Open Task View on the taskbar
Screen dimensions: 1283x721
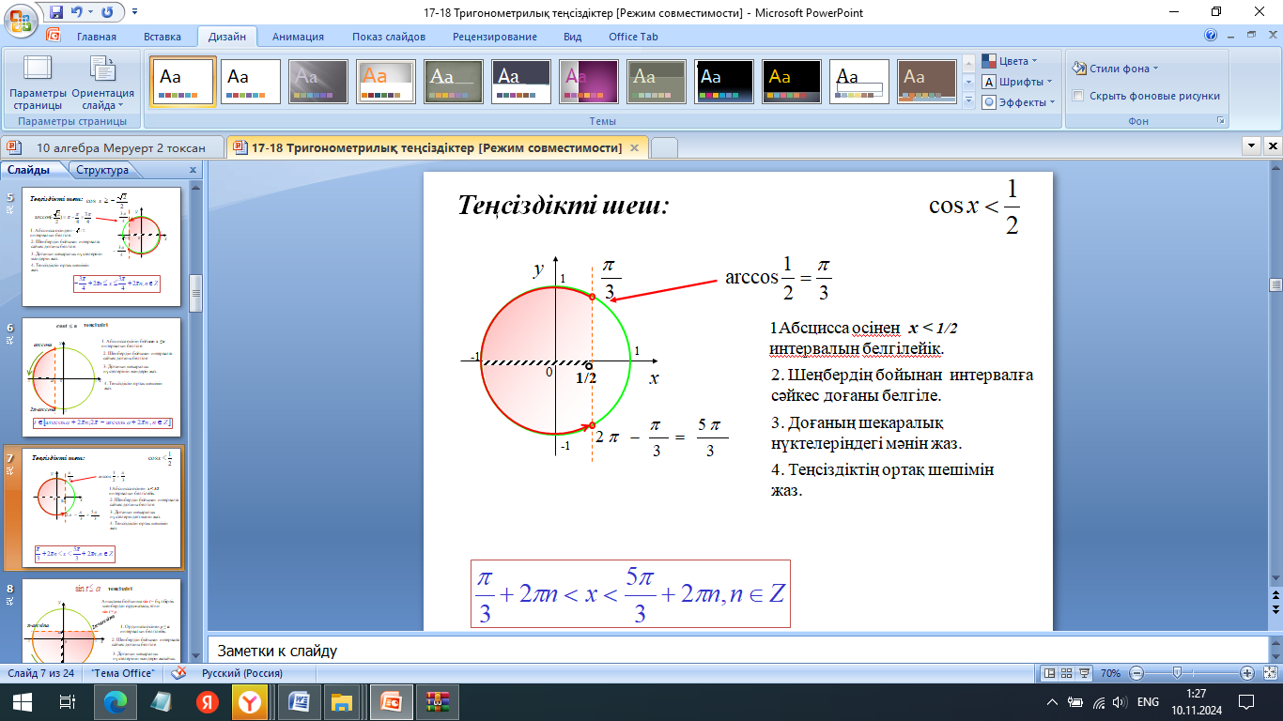[x=67, y=701]
